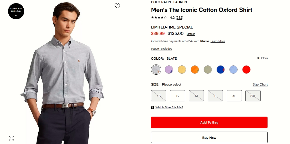
Task: Show limited-time special Details
Action: point(191,34)
